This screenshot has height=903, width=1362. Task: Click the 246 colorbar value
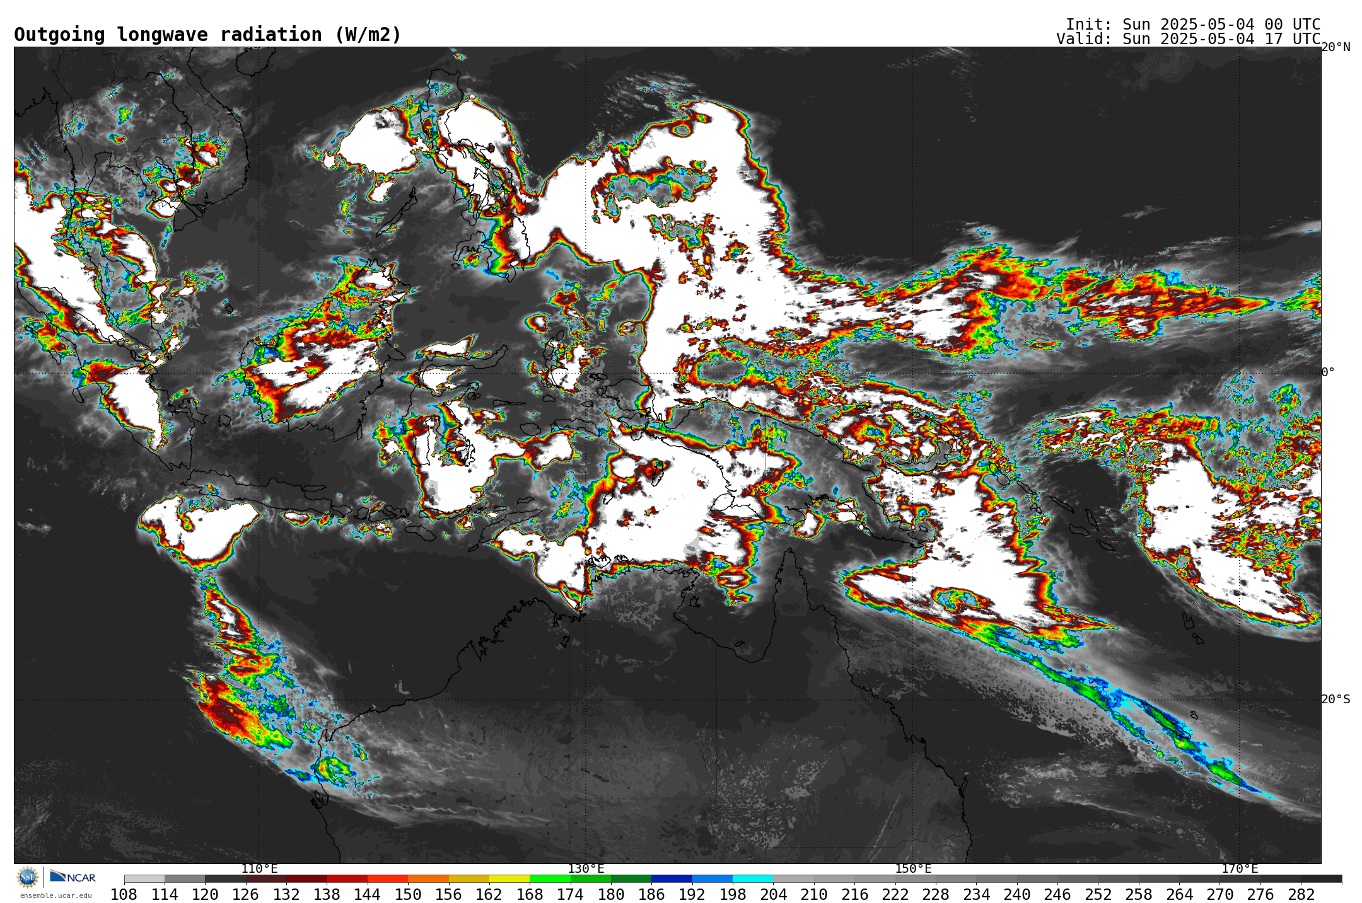pyautogui.click(x=1057, y=895)
